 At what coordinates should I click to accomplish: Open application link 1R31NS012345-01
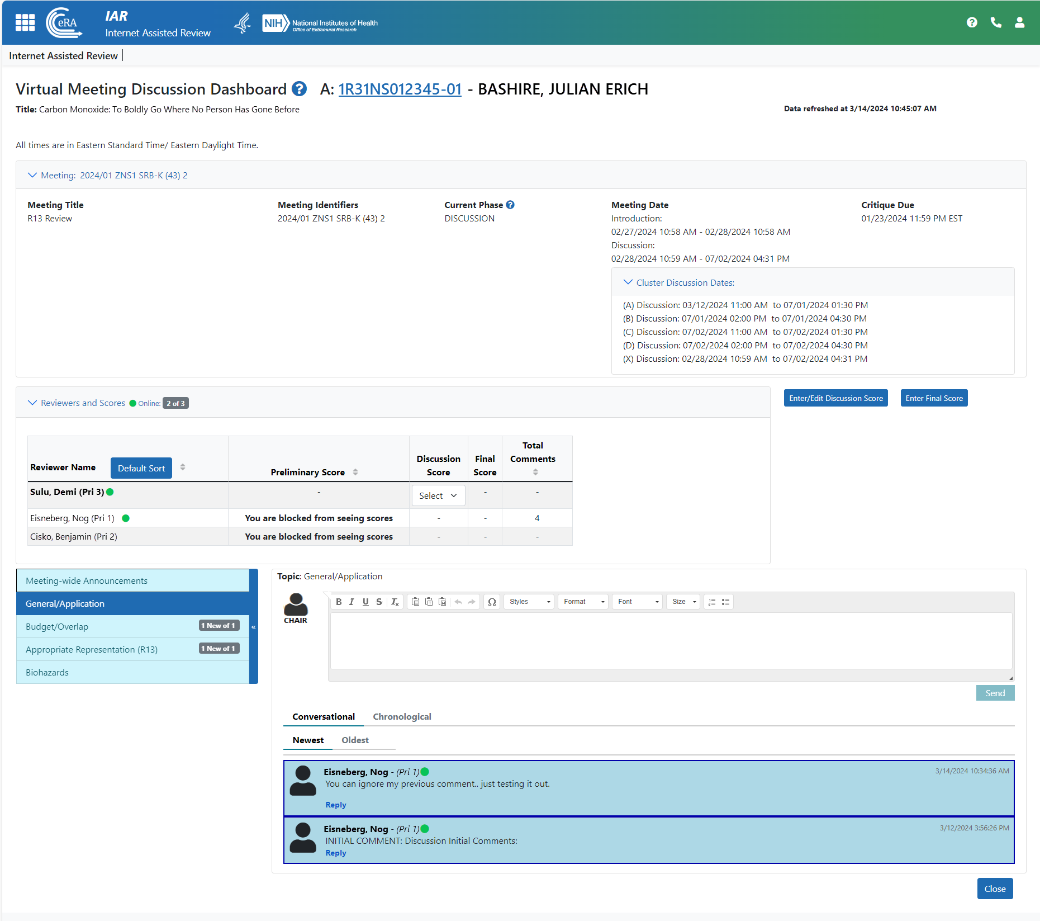(x=400, y=89)
